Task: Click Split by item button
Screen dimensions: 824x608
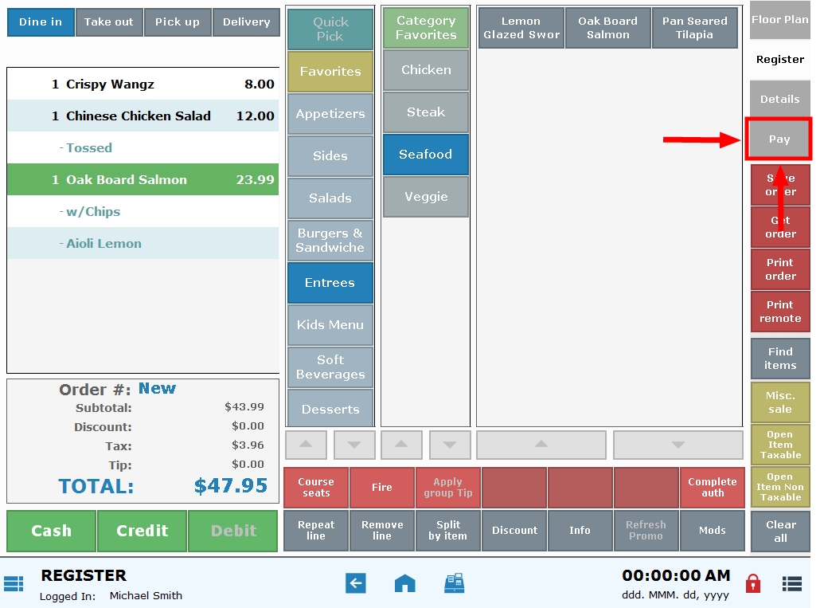Action: tap(448, 531)
